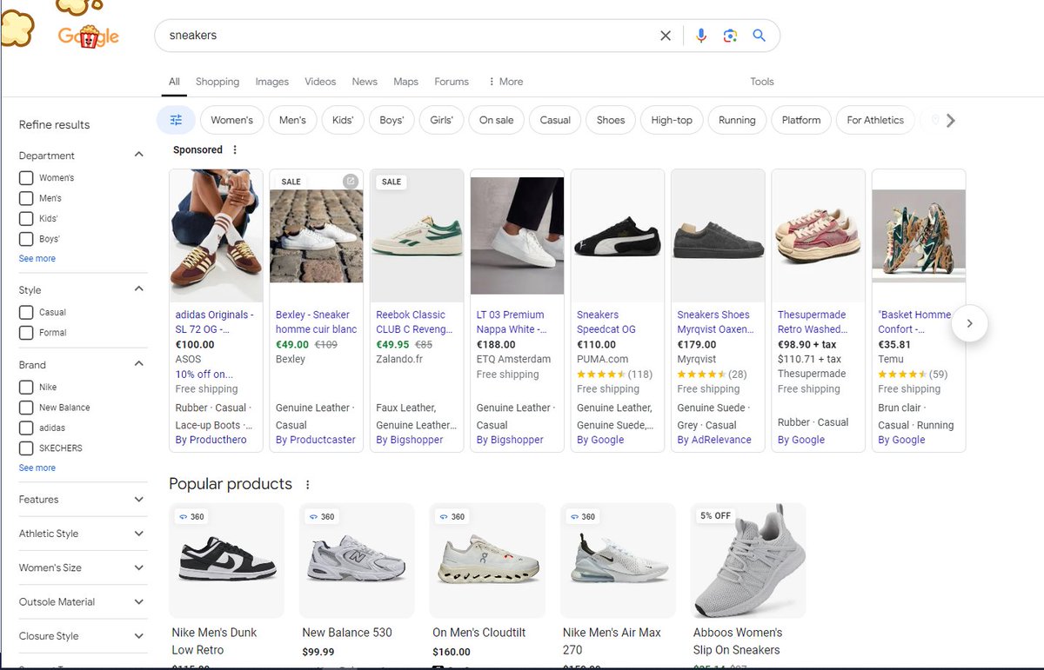This screenshot has height=670, width=1044.
Task: Go to Google home via the logo
Action: pos(89,36)
